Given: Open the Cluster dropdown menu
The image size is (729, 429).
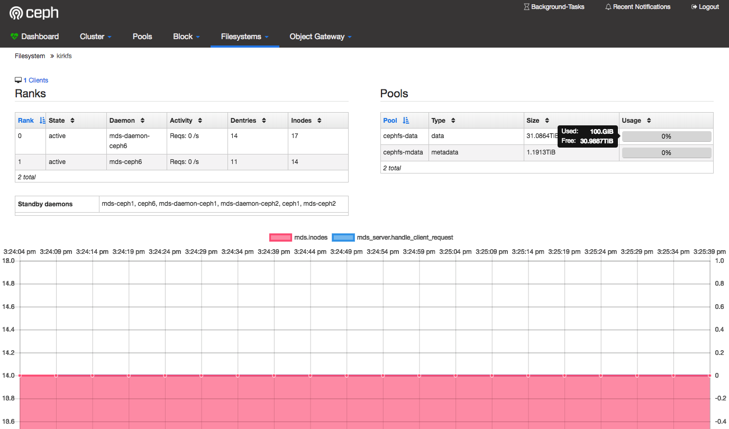Looking at the screenshot, I should 96,36.
